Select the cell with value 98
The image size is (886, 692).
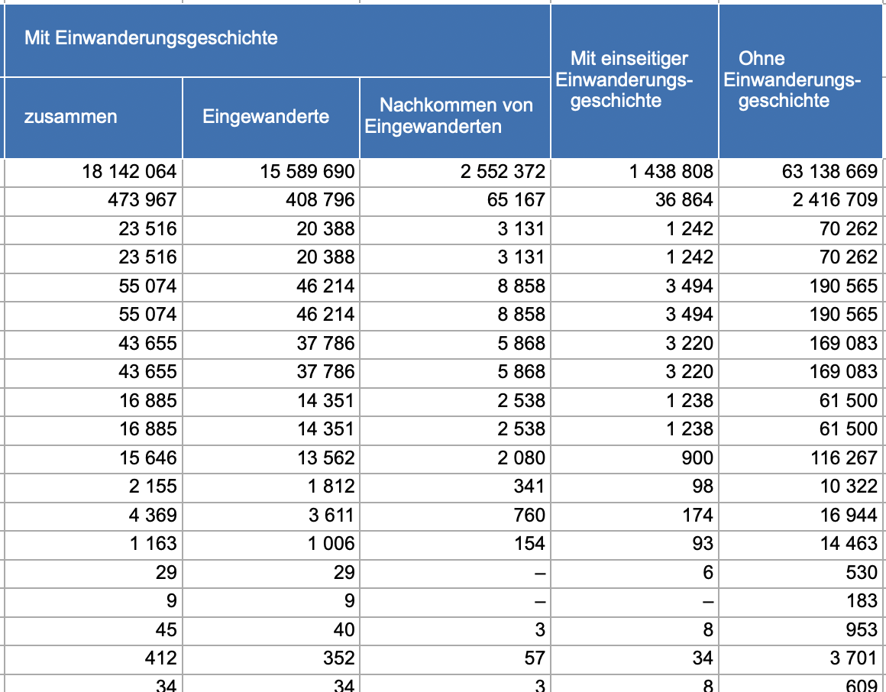pos(635,487)
